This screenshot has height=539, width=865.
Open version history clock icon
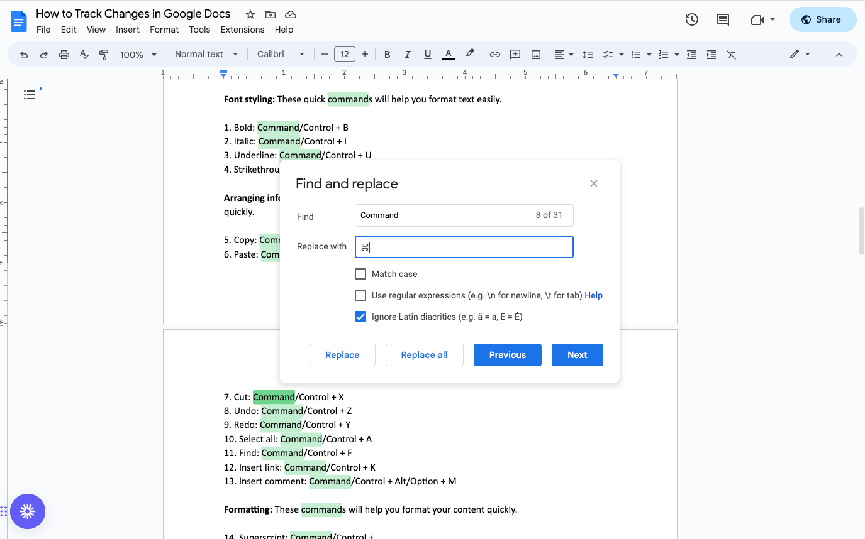[692, 19]
